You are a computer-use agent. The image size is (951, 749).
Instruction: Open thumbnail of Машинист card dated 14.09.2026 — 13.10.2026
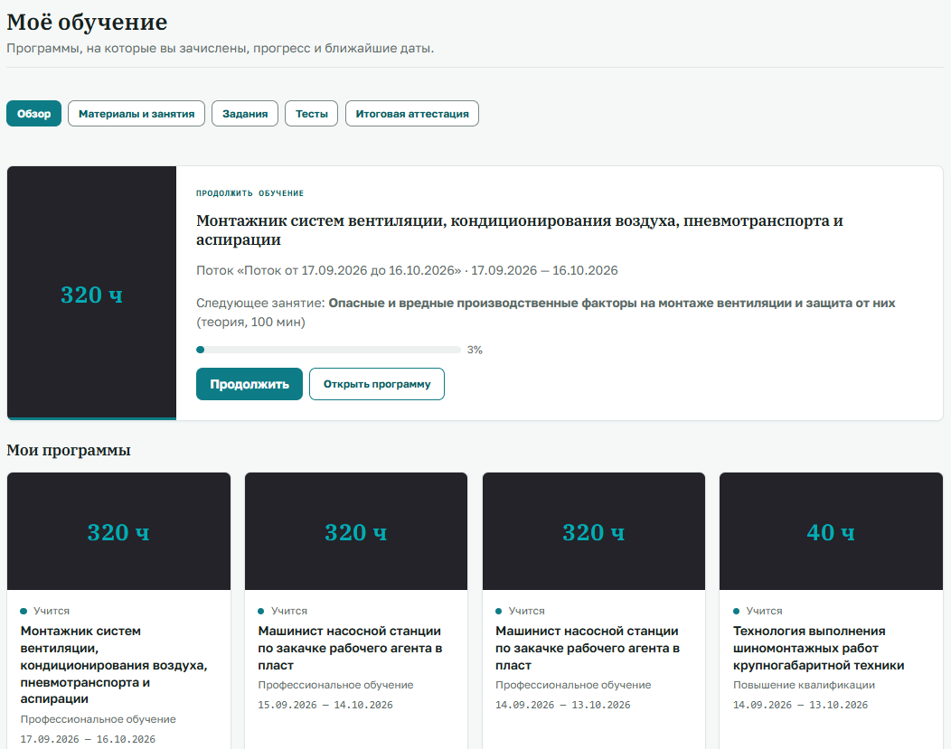pos(594,531)
